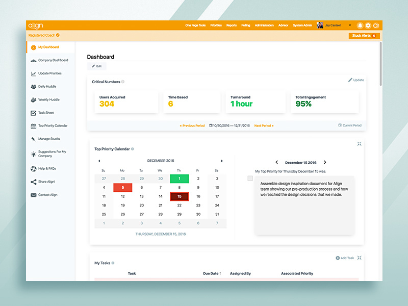Collapse the Top Priority Calendar panel icon
The image size is (408, 306).
pyautogui.click(x=360, y=144)
